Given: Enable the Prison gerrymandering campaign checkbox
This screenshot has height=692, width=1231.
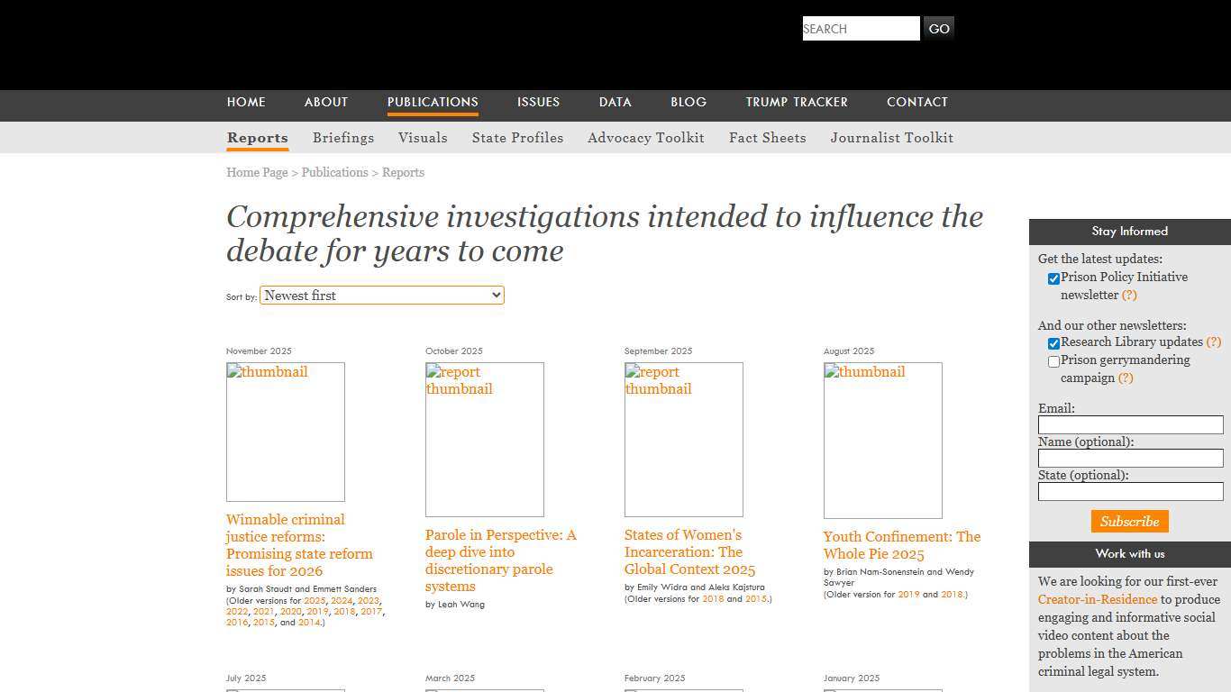Looking at the screenshot, I should [1053, 361].
